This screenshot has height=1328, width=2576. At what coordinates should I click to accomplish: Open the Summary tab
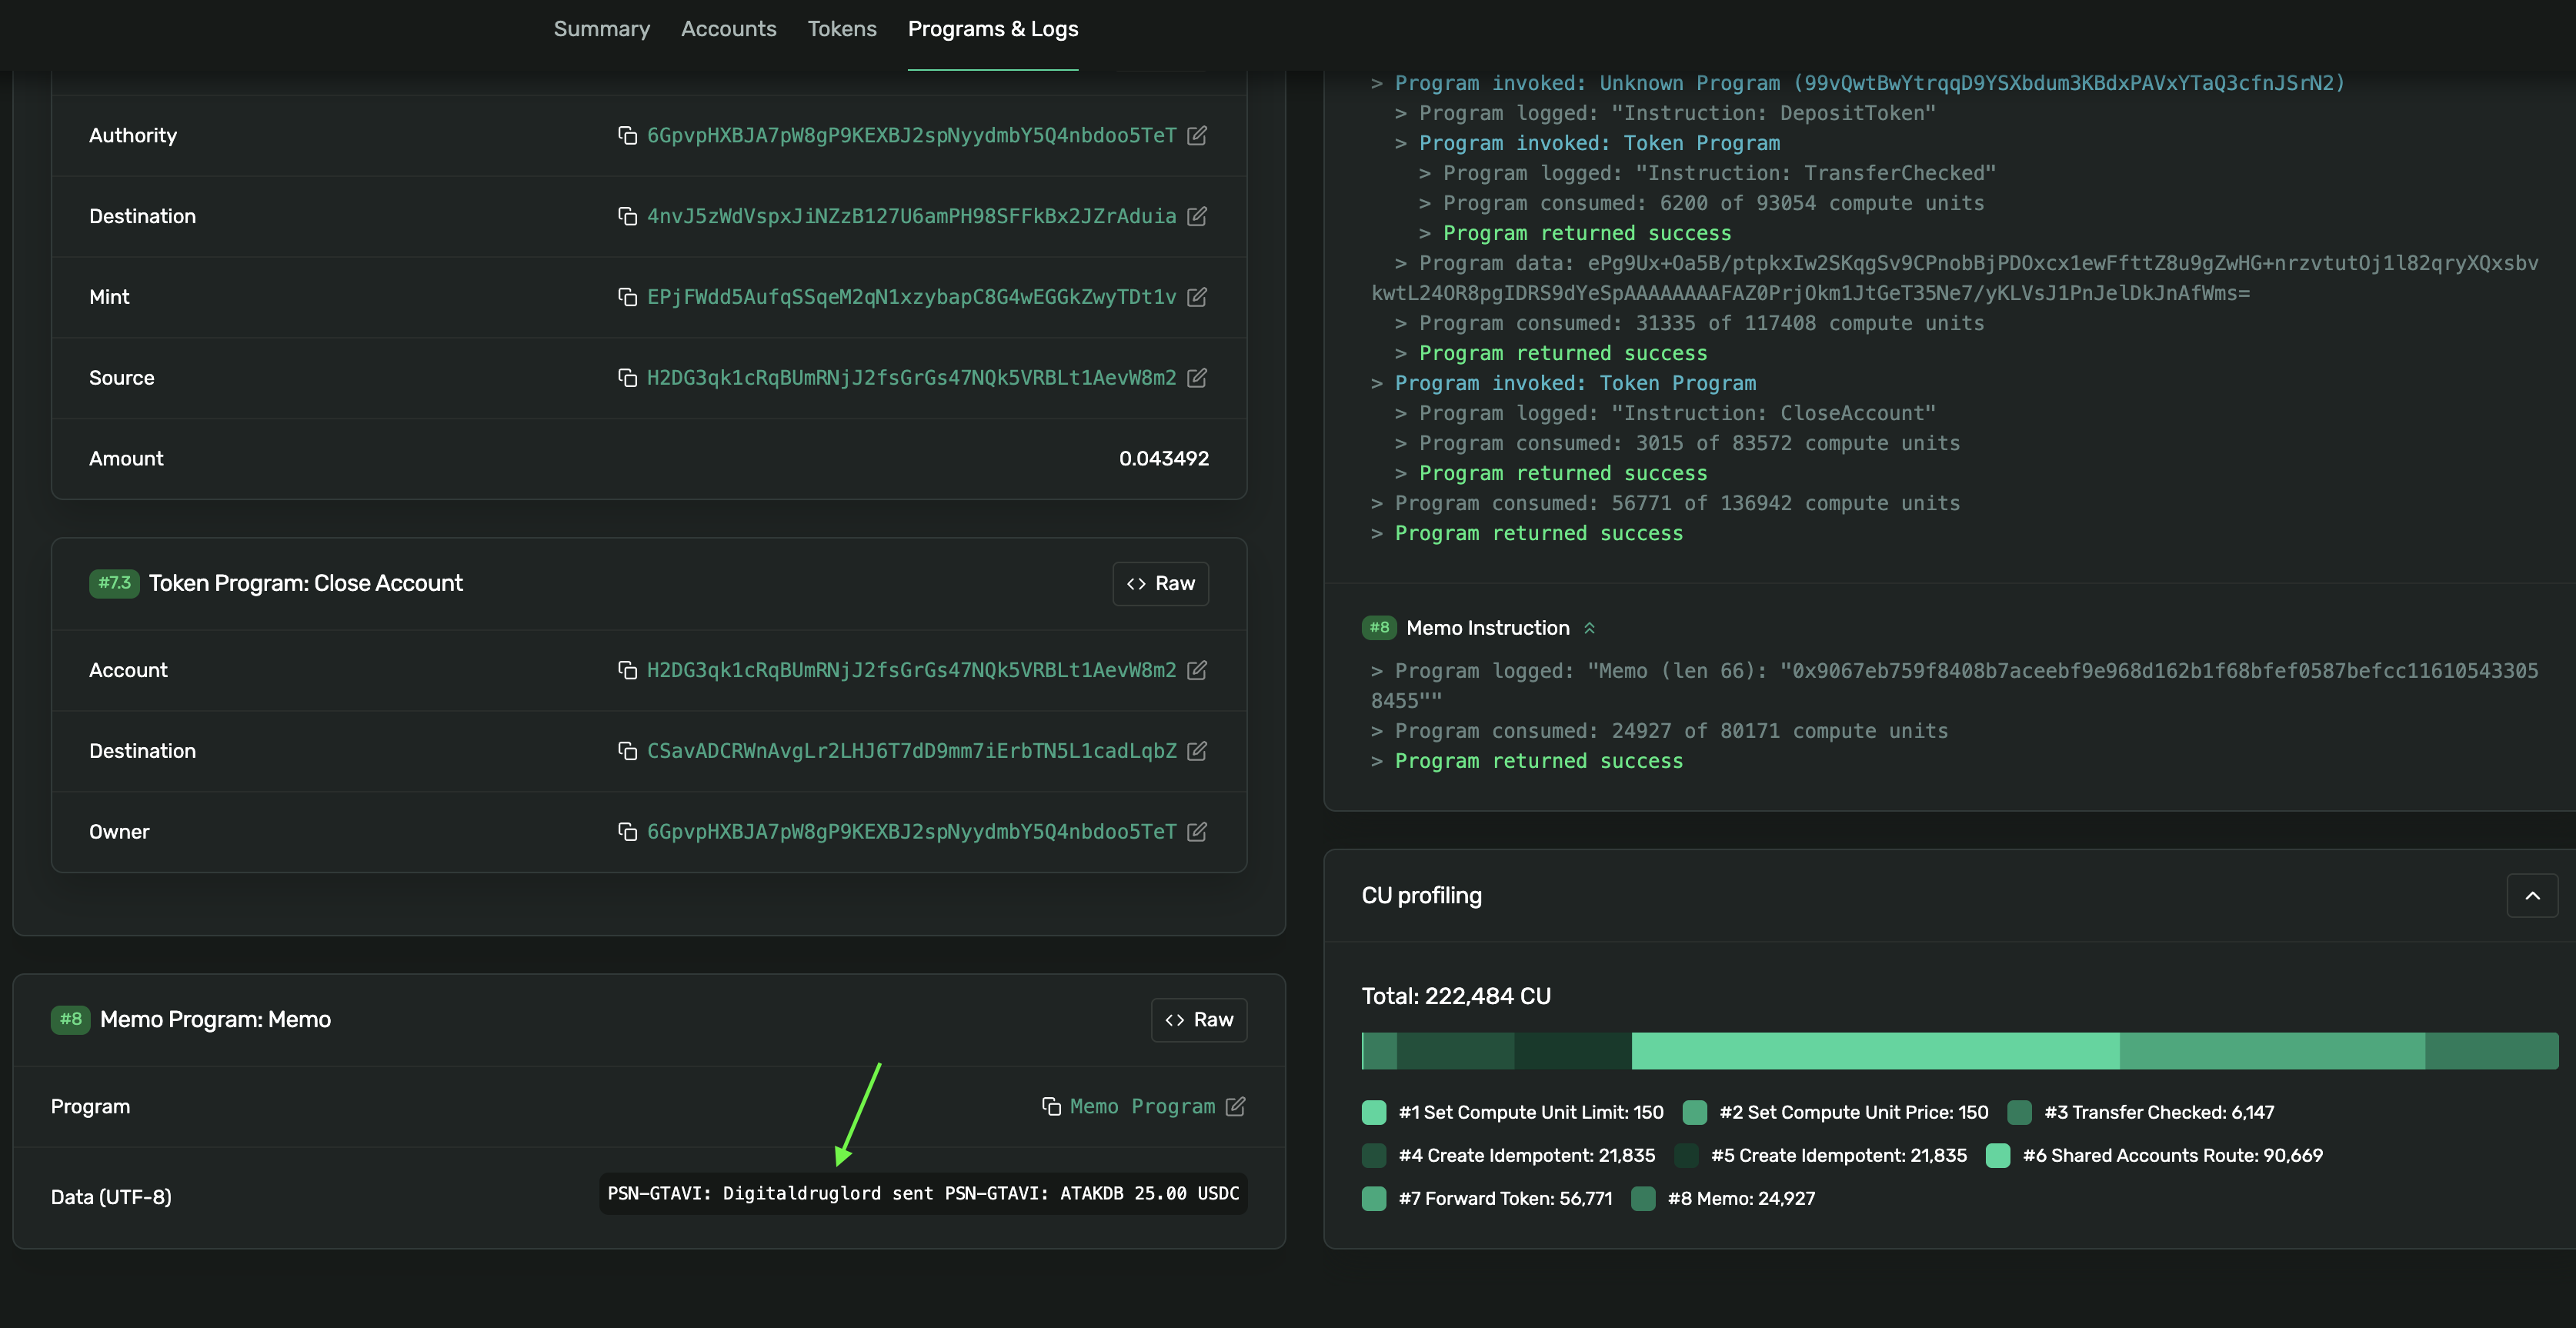click(602, 29)
